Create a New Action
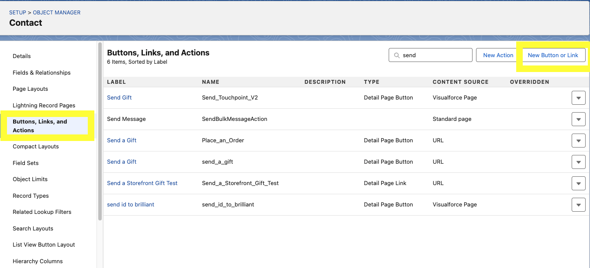This screenshot has height=268, width=590. [498, 55]
